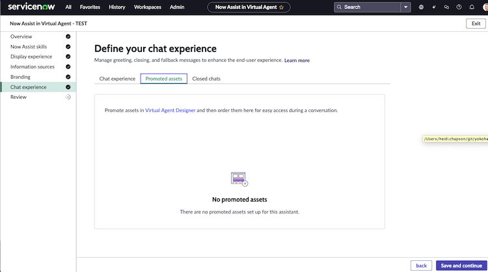Click the Review step status circle
Image resolution: width=488 pixels, height=272 pixels.
tap(68, 97)
